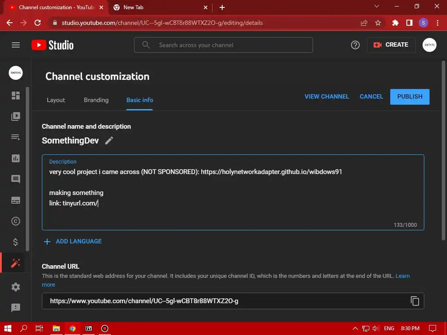This screenshot has height=335, width=447.
Task: Click the search magnifier icon
Action: 146,45
